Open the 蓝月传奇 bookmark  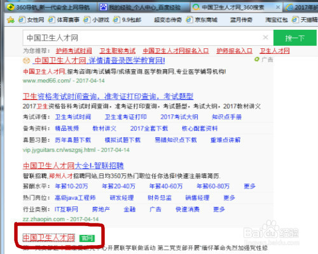(241, 20)
